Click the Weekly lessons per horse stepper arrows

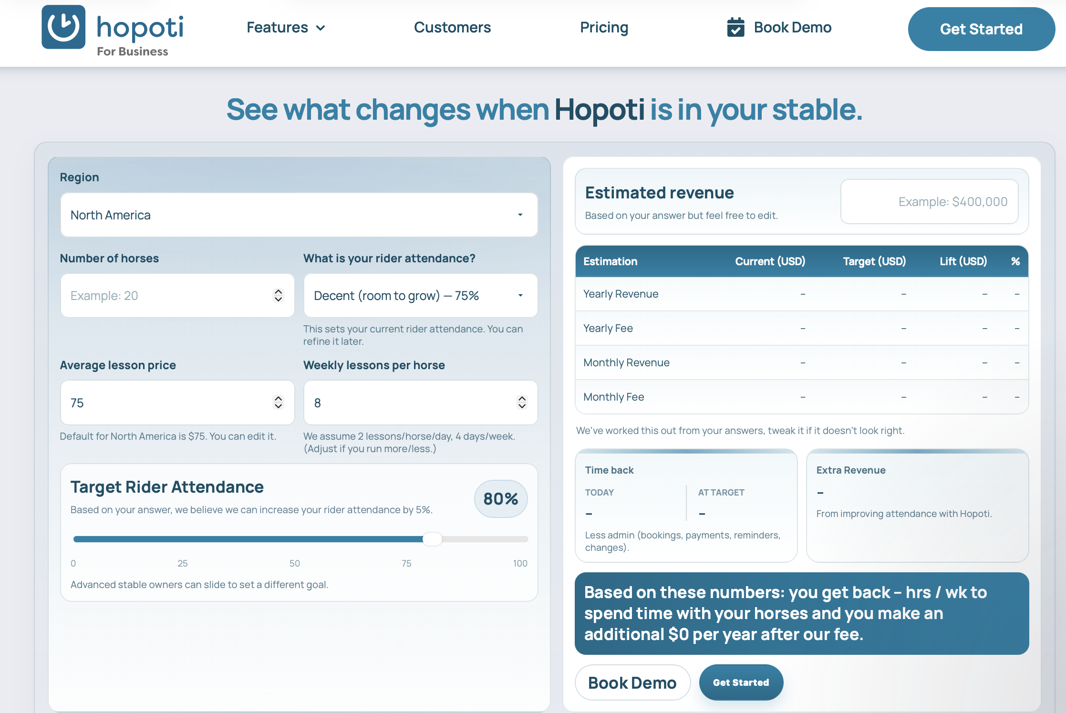point(522,403)
